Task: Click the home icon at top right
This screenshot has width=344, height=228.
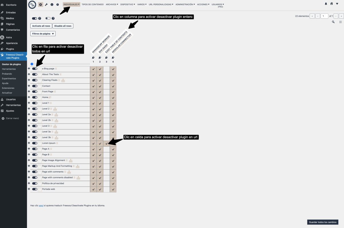Action: click(332, 4)
